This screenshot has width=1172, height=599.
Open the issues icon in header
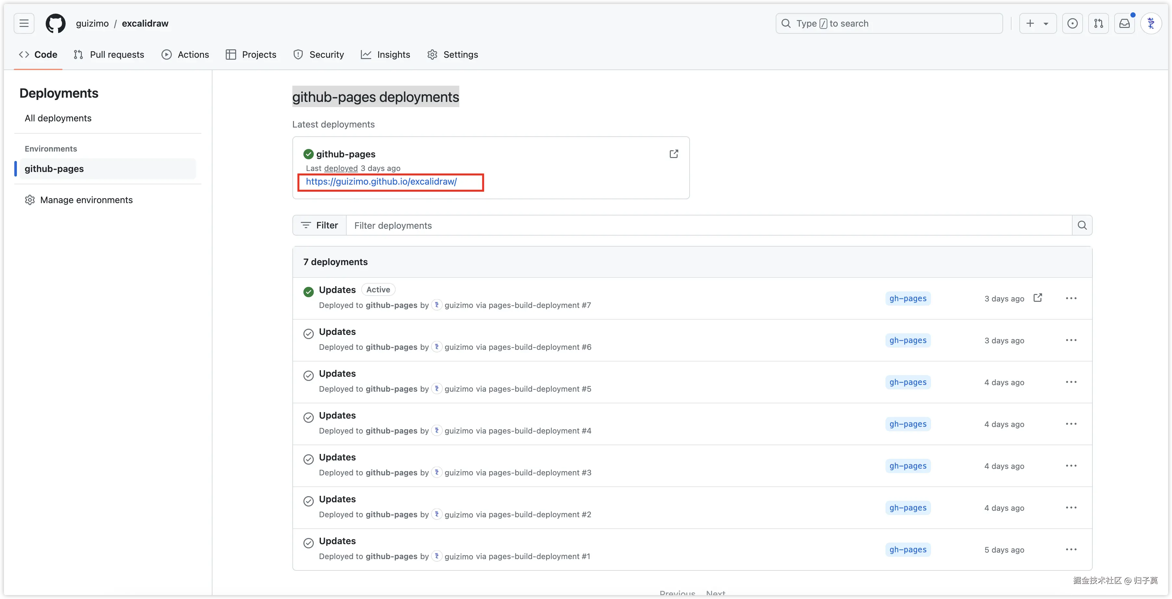(x=1072, y=23)
